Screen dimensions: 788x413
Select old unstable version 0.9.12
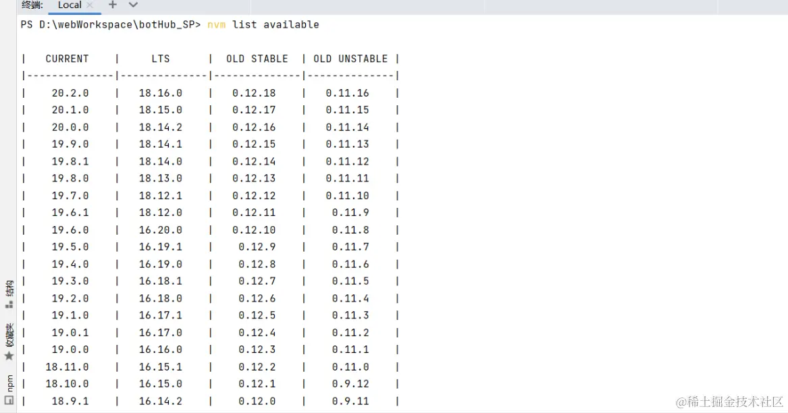(x=350, y=384)
